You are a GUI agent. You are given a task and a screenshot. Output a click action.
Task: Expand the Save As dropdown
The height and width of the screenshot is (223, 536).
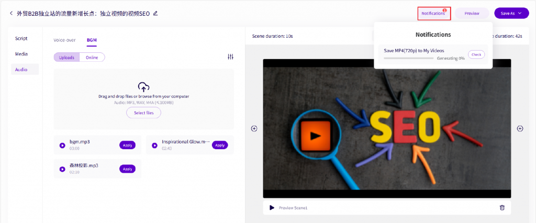(511, 13)
